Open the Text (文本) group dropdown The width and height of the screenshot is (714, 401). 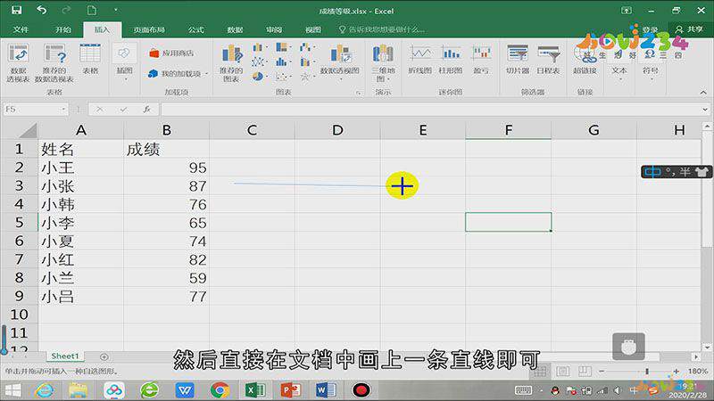619,62
